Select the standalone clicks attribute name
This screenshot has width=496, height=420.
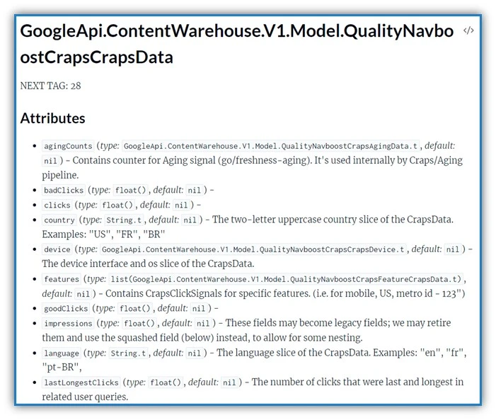coord(57,205)
